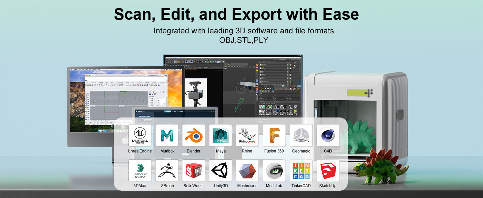Viewport: 483px width, 198px height.
Task: Click the 3D scanner image on the dark monitor
Action: pos(196,92)
